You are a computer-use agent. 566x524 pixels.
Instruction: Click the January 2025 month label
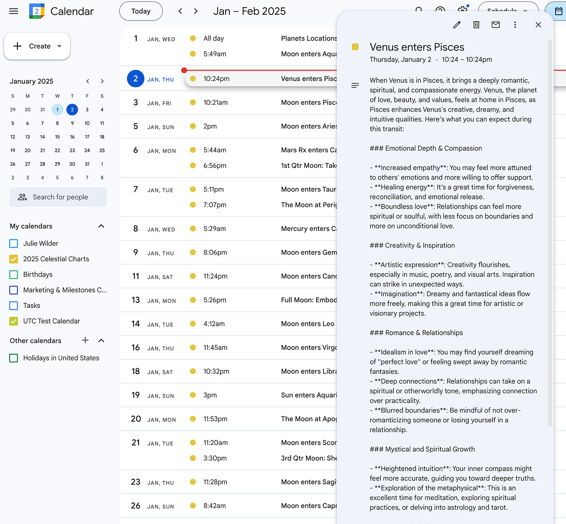31,81
